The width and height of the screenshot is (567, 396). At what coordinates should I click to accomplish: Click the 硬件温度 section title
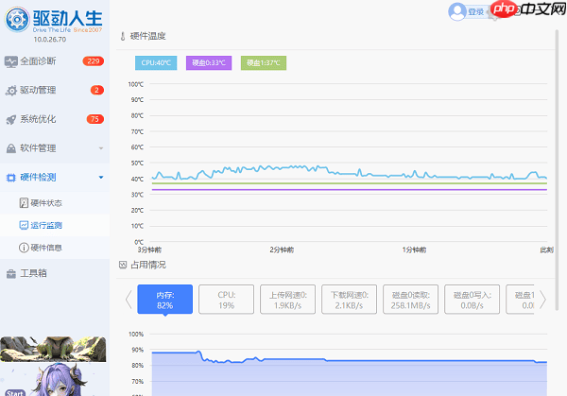tap(148, 36)
